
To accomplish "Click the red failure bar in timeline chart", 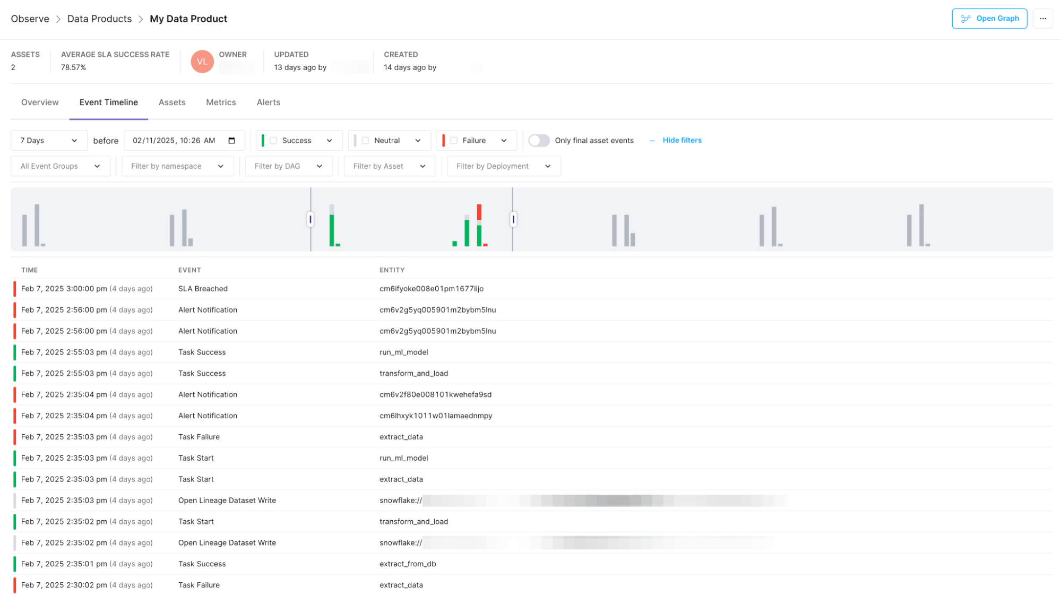I will click(x=479, y=212).
